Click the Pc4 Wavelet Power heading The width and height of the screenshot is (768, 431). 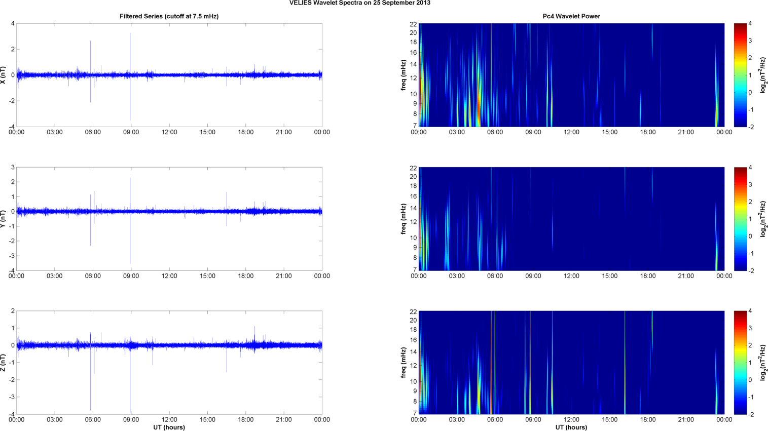(x=571, y=16)
